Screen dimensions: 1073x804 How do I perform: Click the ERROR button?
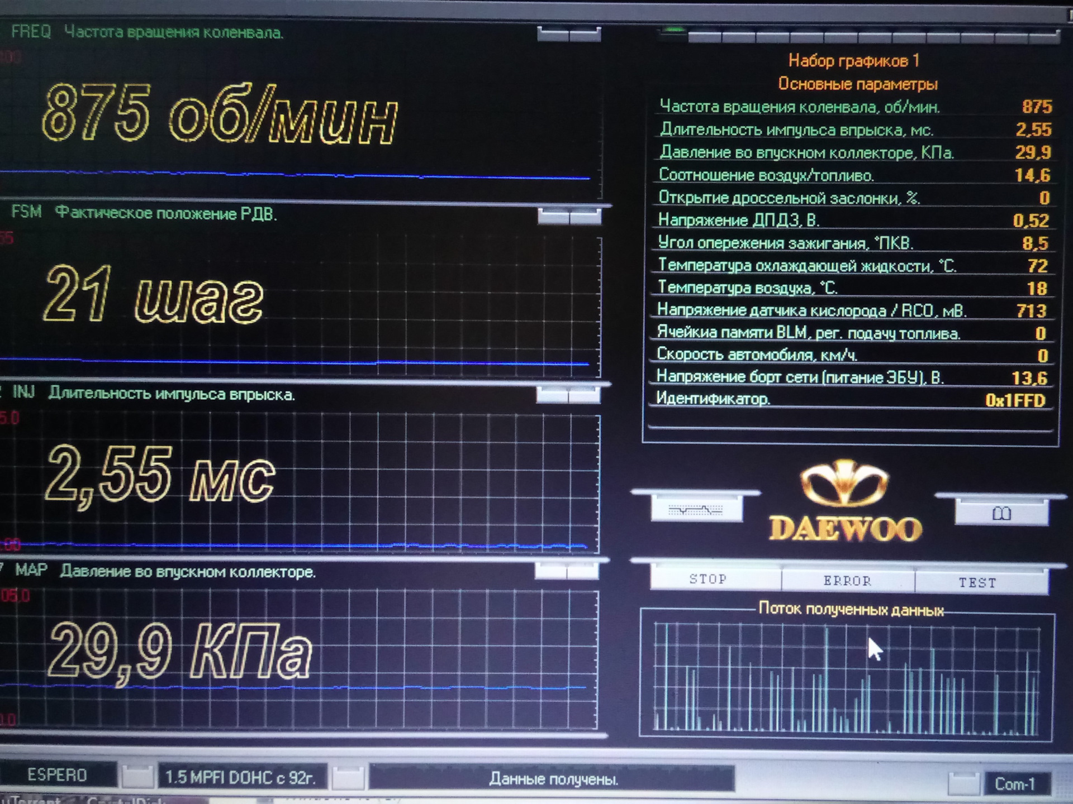point(847,581)
